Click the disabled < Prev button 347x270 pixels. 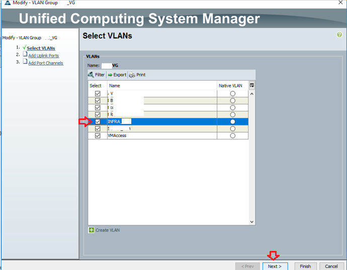coord(247,266)
